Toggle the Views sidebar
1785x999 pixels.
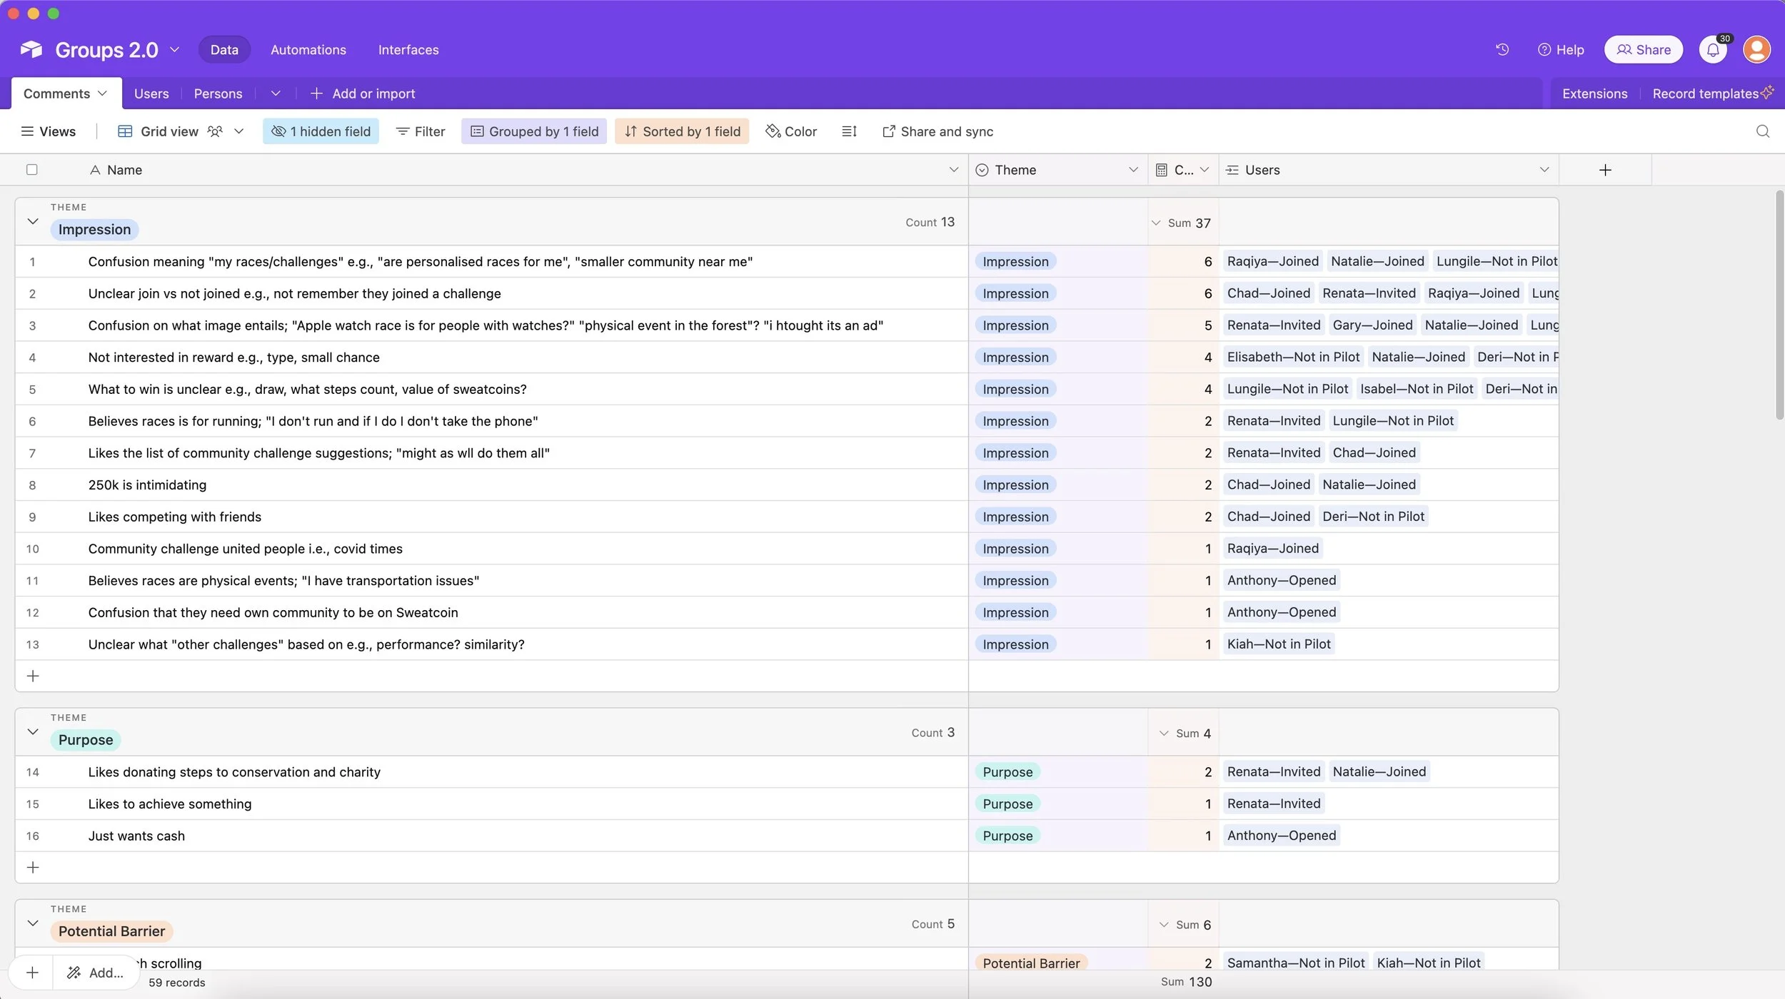(x=48, y=131)
